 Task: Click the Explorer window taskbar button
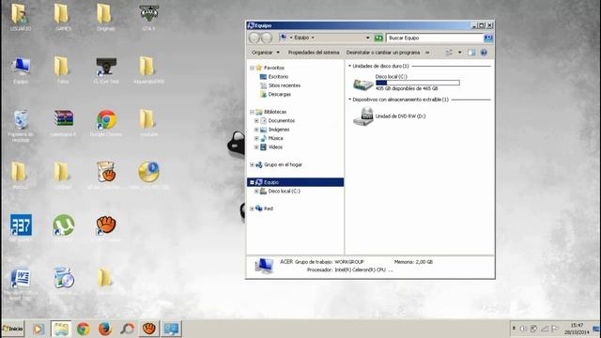61,329
